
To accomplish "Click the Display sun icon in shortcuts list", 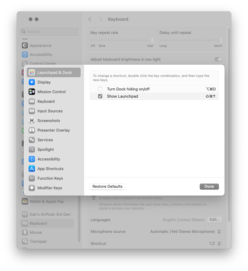I will (x=32, y=82).
